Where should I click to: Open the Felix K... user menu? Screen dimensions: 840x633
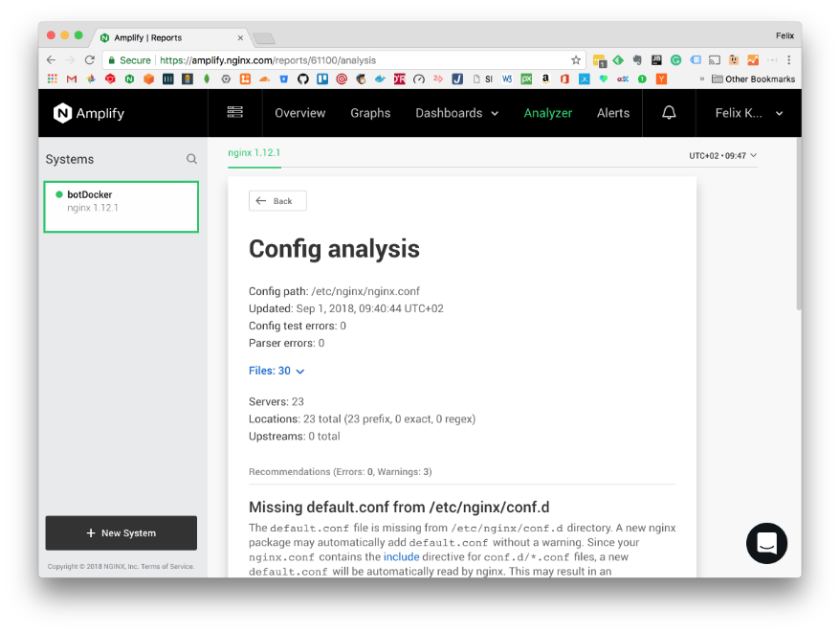click(749, 113)
